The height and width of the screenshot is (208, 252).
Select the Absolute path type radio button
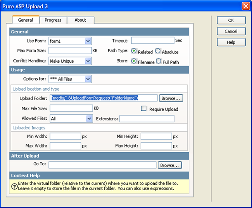[x=158, y=51]
